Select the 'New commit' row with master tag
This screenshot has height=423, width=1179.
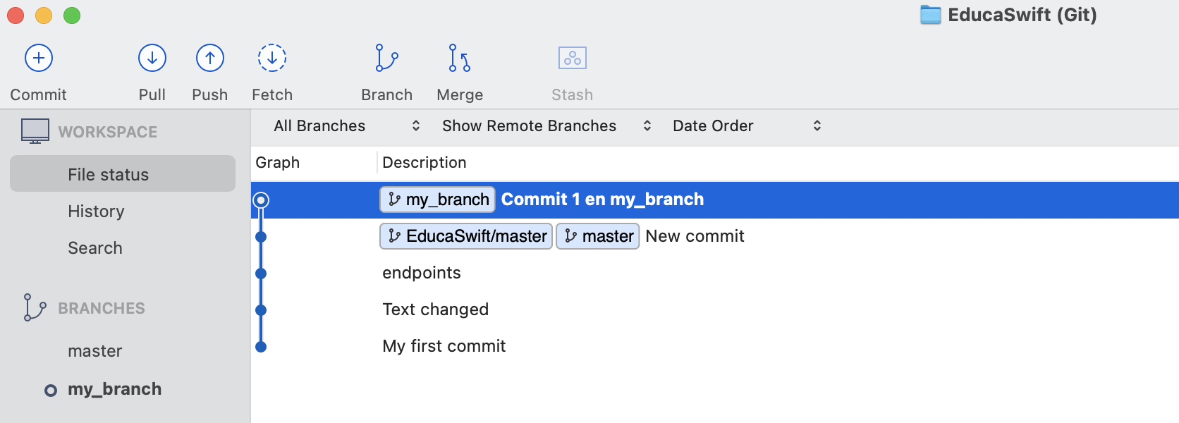pos(715,236)
